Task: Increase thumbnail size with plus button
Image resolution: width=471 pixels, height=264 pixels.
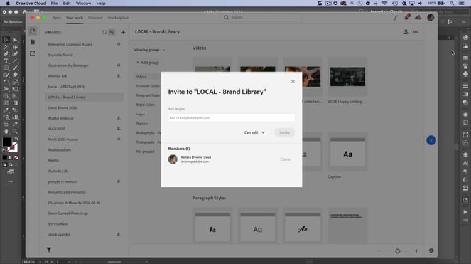Action: [416, 251]
